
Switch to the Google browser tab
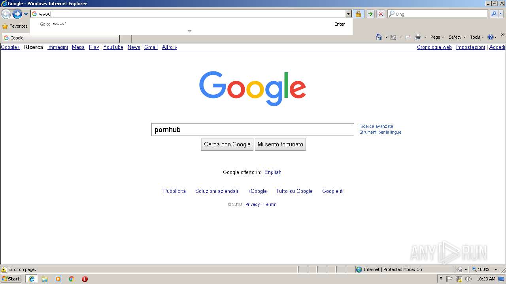pos(61,38)
